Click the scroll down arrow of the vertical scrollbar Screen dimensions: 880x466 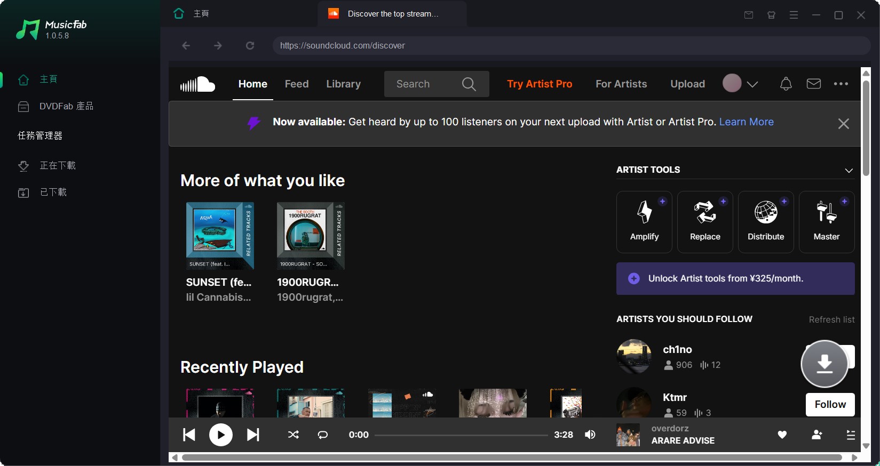[866, 446]
